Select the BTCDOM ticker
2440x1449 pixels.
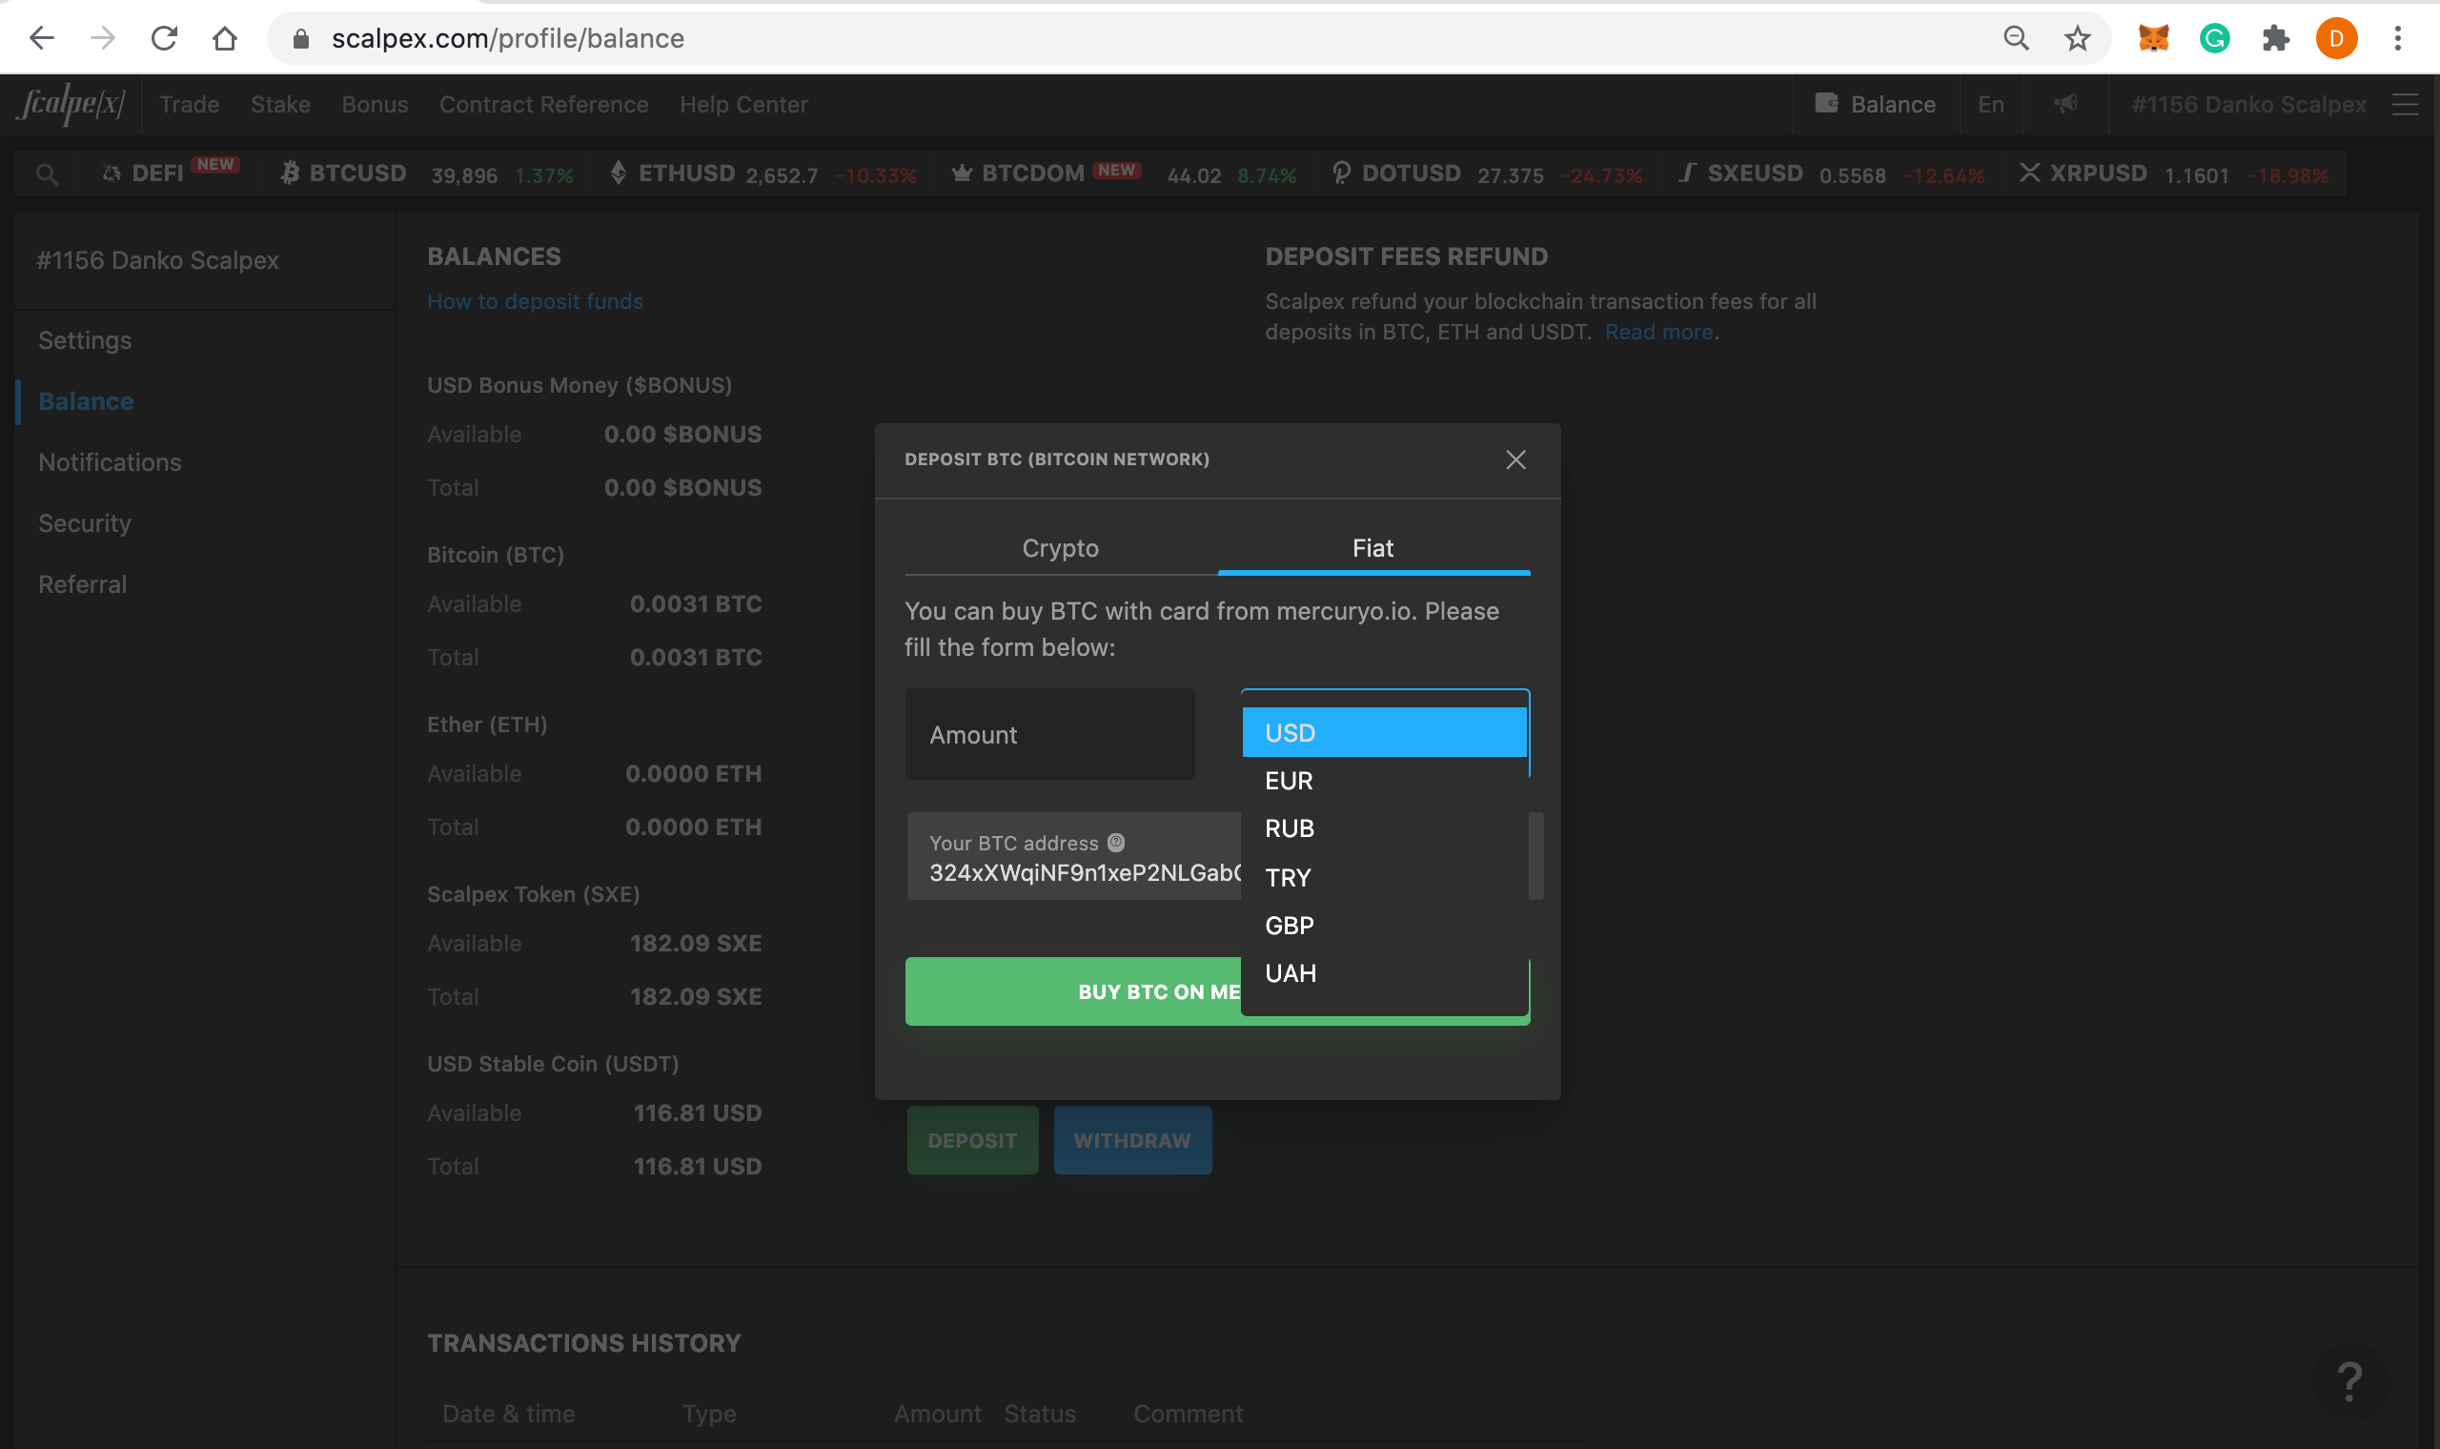[x=1123, y=173]
